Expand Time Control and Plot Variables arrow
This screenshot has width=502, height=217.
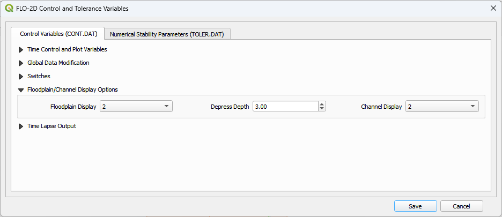coord(21,50)
